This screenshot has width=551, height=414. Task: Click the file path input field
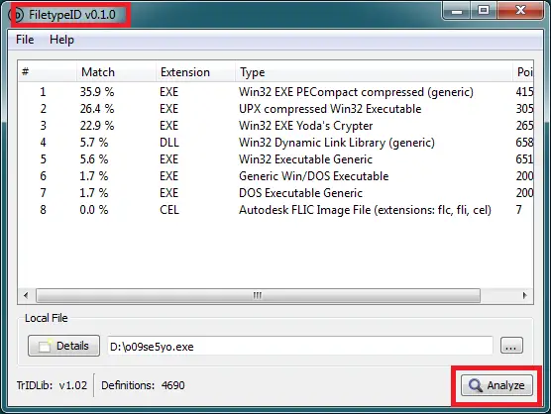click(x=299, y=347)
